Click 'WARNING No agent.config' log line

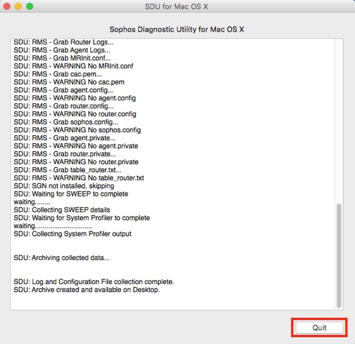tap(75, 98)
